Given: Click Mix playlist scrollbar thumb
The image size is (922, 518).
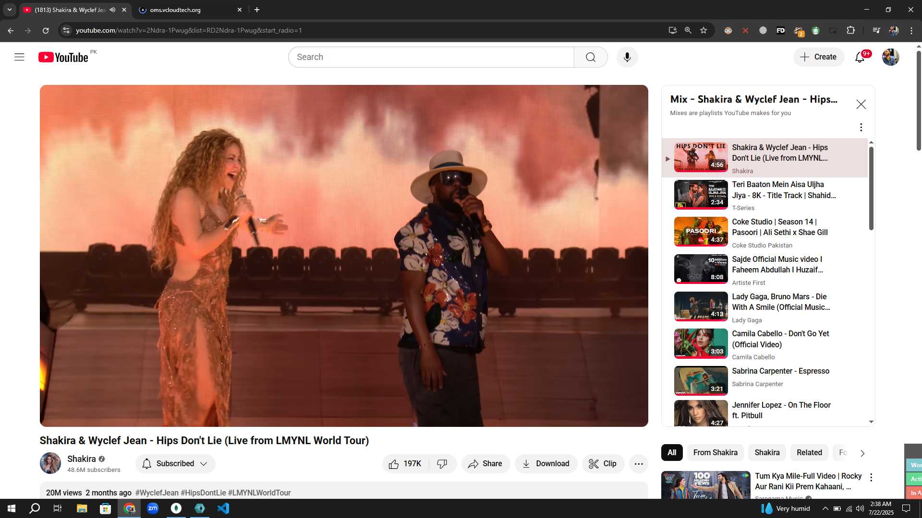Looking at the screenshot, I should (871, 188).
